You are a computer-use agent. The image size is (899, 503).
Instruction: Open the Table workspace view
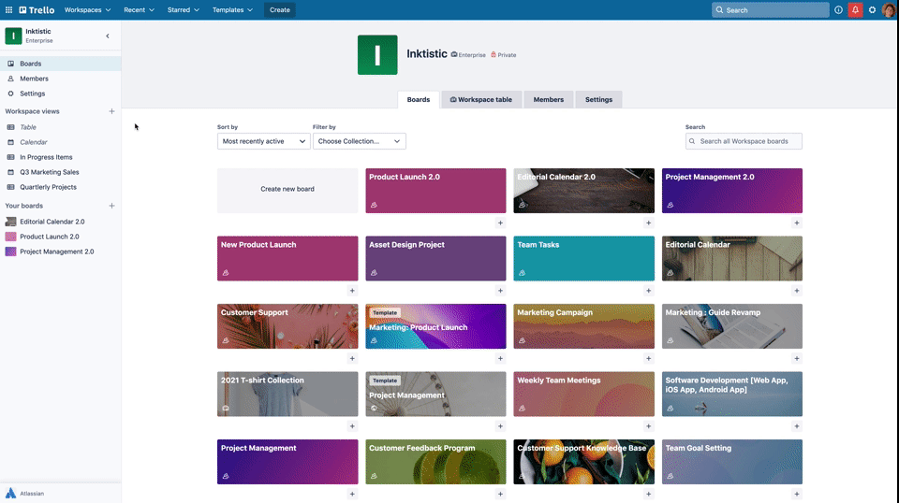[x=60, y=127]
